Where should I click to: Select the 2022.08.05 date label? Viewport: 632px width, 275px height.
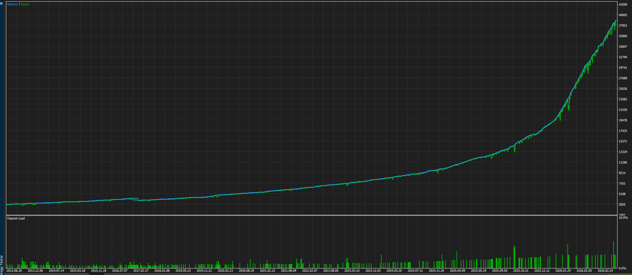click(x=331, y=271)
